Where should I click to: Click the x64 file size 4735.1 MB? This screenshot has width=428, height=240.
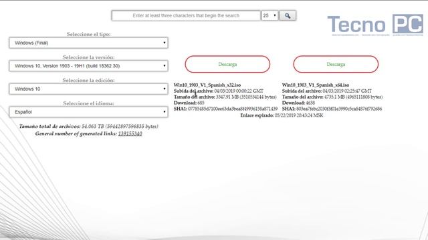click(x=353, y=97)
